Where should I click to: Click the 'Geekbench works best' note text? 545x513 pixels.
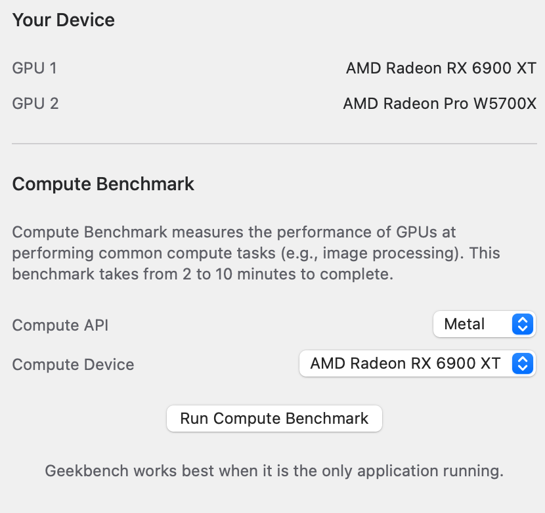[274, 471]
